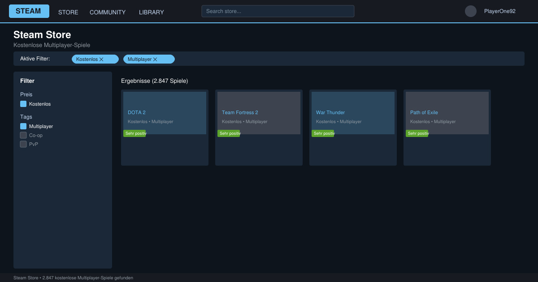The height and width of the screenshot is (282, 538).
Task: Enable the Co-op tag checkbox
Action: coord(23,135)
